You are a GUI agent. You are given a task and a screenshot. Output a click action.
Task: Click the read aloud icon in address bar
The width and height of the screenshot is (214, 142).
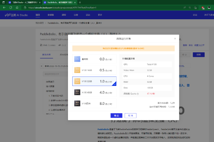pyautogui.click(x=185, y=8)
